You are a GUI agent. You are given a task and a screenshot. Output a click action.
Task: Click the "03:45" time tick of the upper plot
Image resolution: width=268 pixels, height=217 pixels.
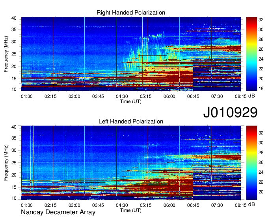click(98, 96)
